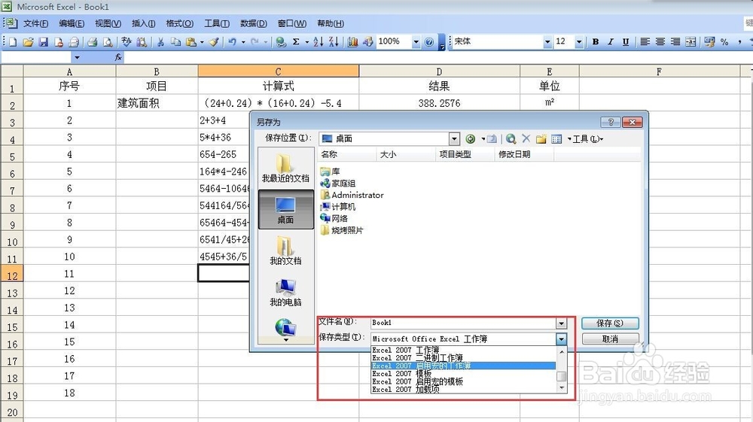Go to 我最近的文档 in places bar
The height and width of the screenshot is (422, 753).
285,168
